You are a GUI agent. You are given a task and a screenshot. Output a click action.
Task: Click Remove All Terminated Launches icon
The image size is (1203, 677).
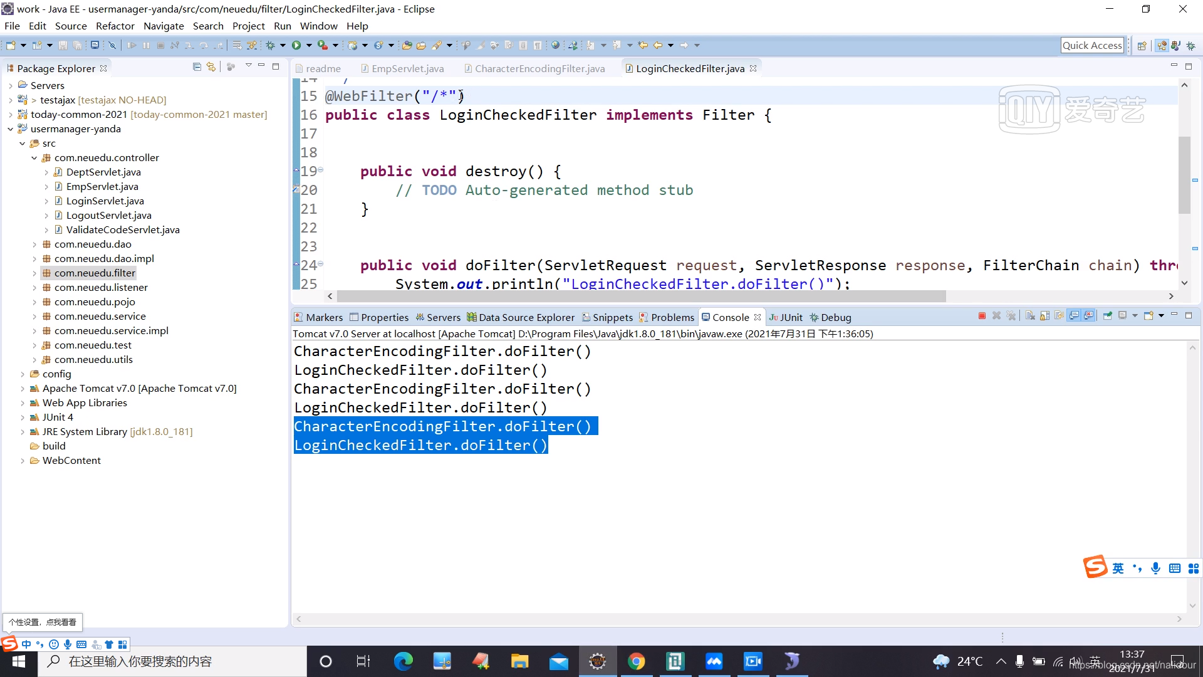1011,316
